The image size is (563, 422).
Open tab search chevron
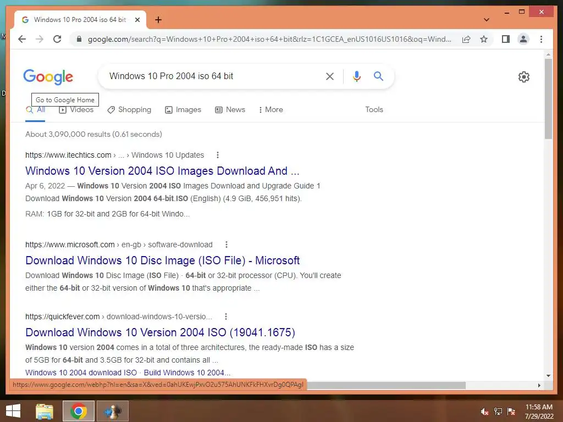click(487, 20)
